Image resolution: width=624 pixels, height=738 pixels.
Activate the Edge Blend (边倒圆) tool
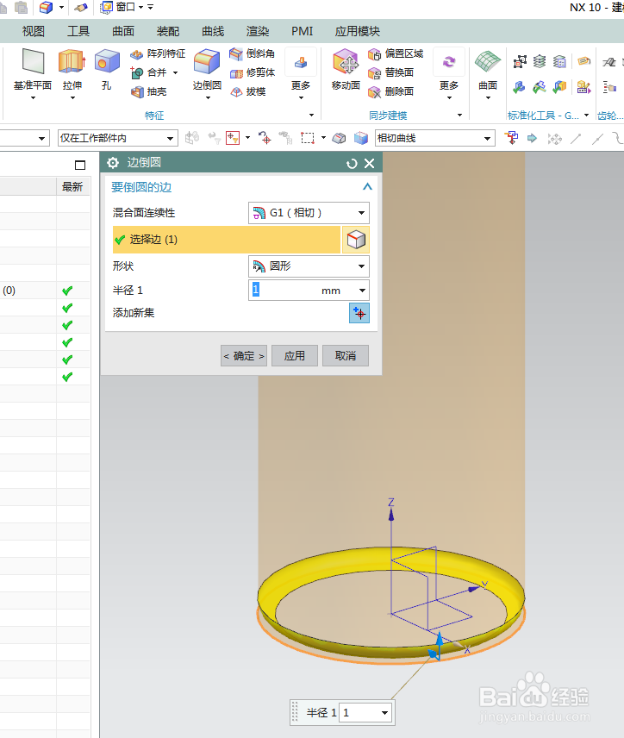[x=207, y=70]
